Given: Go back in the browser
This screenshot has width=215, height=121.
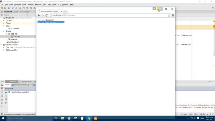Looking at the screenshot, I should pos(39,15).
